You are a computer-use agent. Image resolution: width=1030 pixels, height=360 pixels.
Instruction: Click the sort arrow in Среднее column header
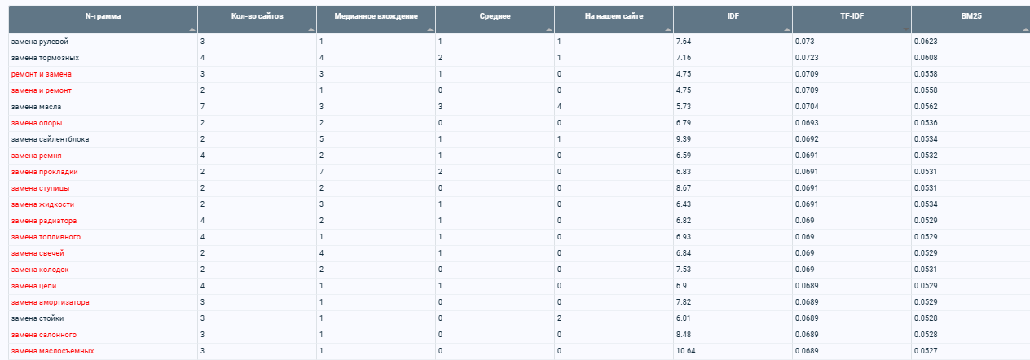[x=549, y=29]
